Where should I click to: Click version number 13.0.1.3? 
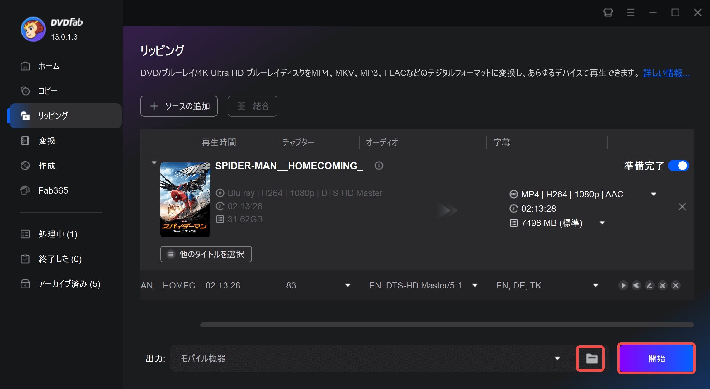point(64,37)
